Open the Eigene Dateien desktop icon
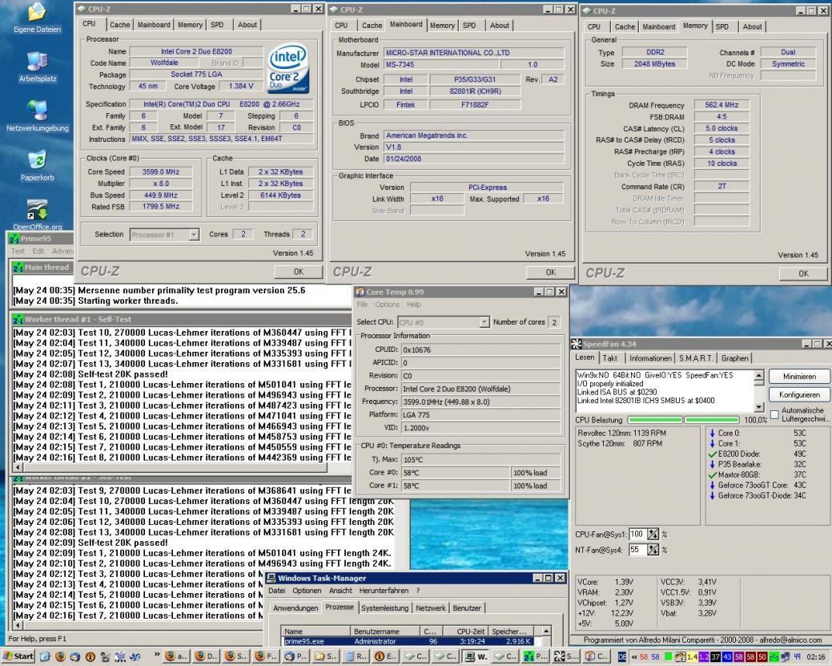The image size is (832, 666). (x=36, y=14)
